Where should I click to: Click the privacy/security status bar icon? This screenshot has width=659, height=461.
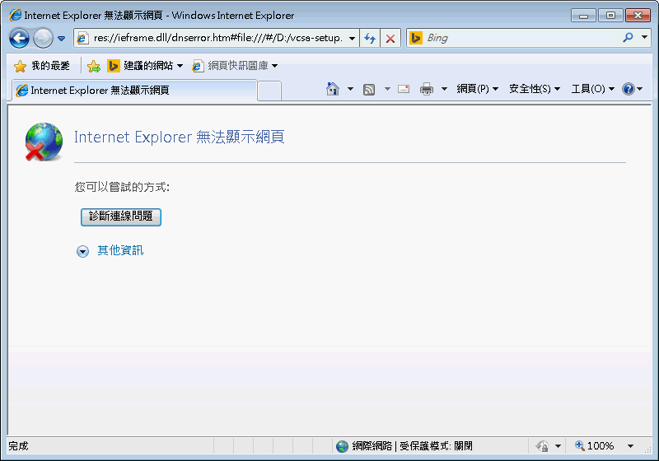(x=543, y=446)
